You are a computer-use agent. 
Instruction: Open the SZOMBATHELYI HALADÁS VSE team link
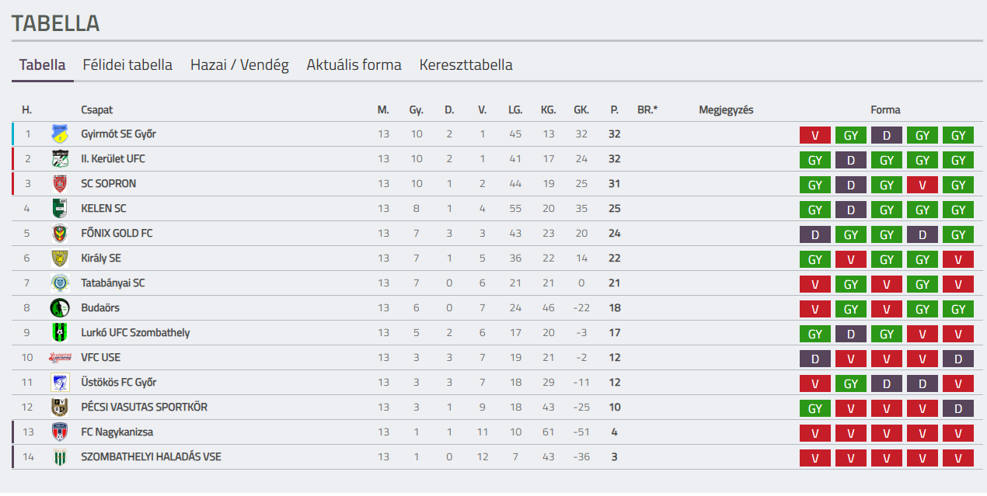point(151,457)
